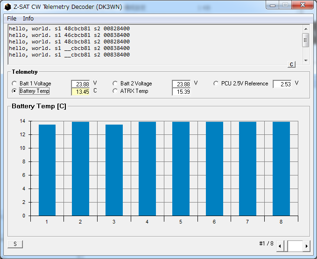317x259 pixels.
Task: Click the log line with 46cbcb81
Action: click(70, 35)
